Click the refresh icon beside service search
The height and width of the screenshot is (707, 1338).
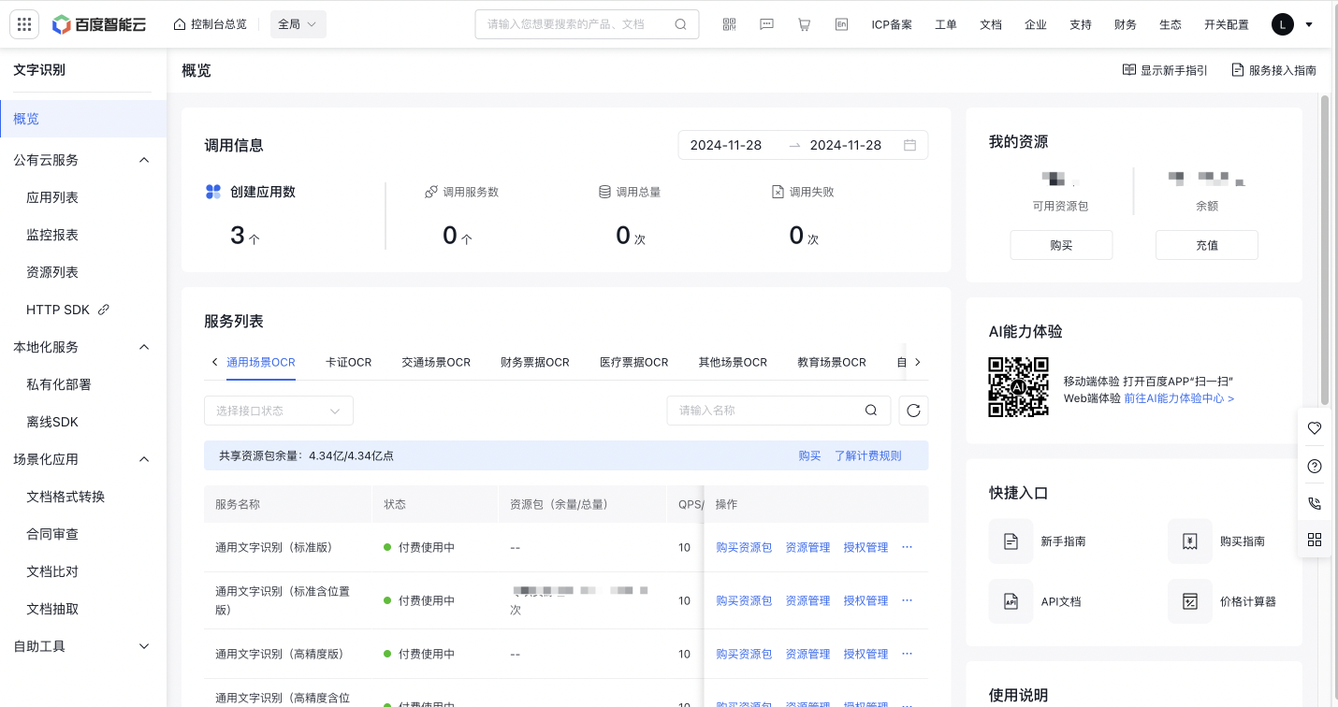[x=913, y=411]
